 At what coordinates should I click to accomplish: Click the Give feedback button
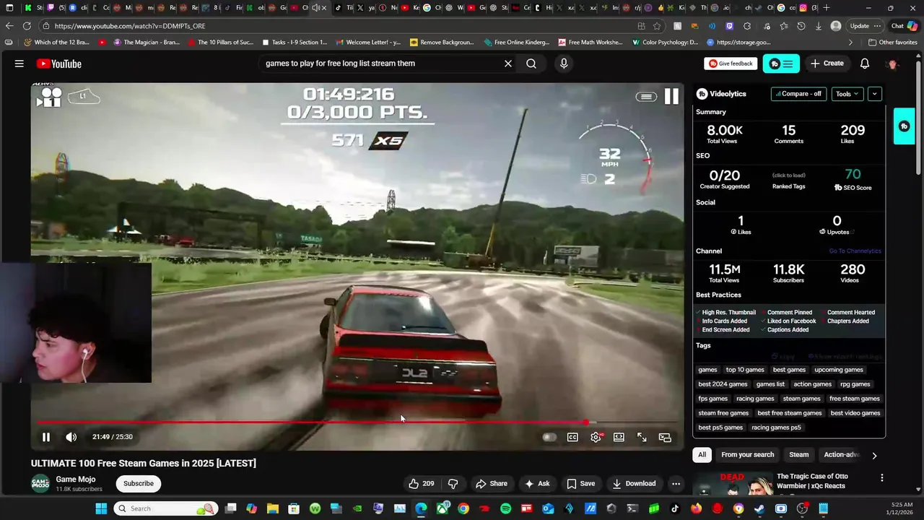(x=731, y=64)
